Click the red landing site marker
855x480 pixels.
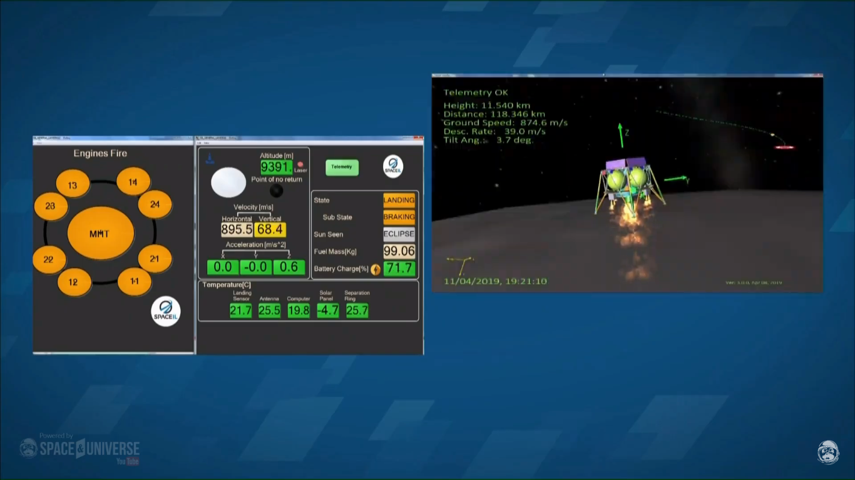pos(784,147)
